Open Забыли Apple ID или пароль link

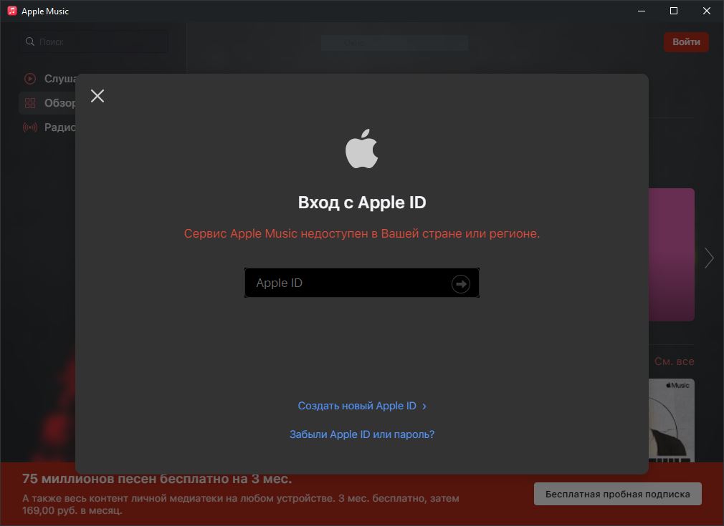coord(362,434)
